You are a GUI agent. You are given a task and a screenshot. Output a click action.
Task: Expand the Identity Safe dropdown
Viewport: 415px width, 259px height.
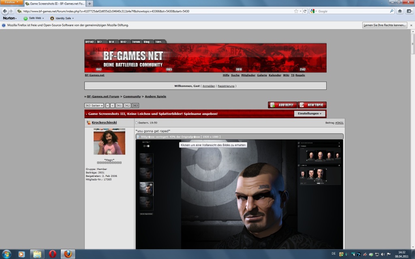click(x=73, y=18)
